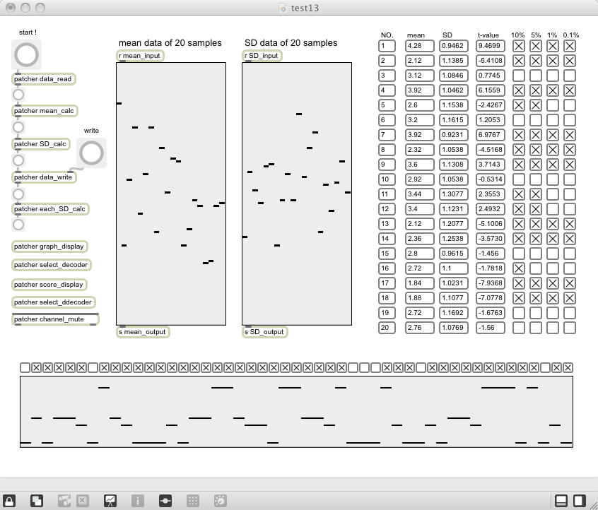
Task: Click the small bang below patcher data_read
Action: pyautogui.click(x=18, y=95)
